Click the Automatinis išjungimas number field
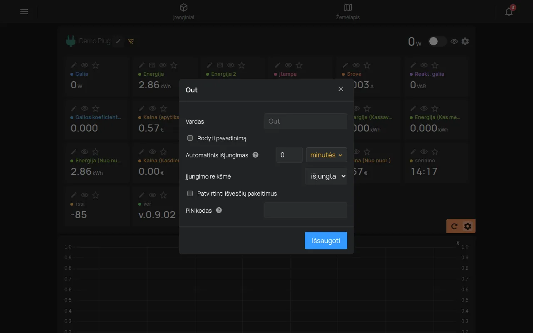Viewport: 533px width, 333px height. (x=289, y=155)
